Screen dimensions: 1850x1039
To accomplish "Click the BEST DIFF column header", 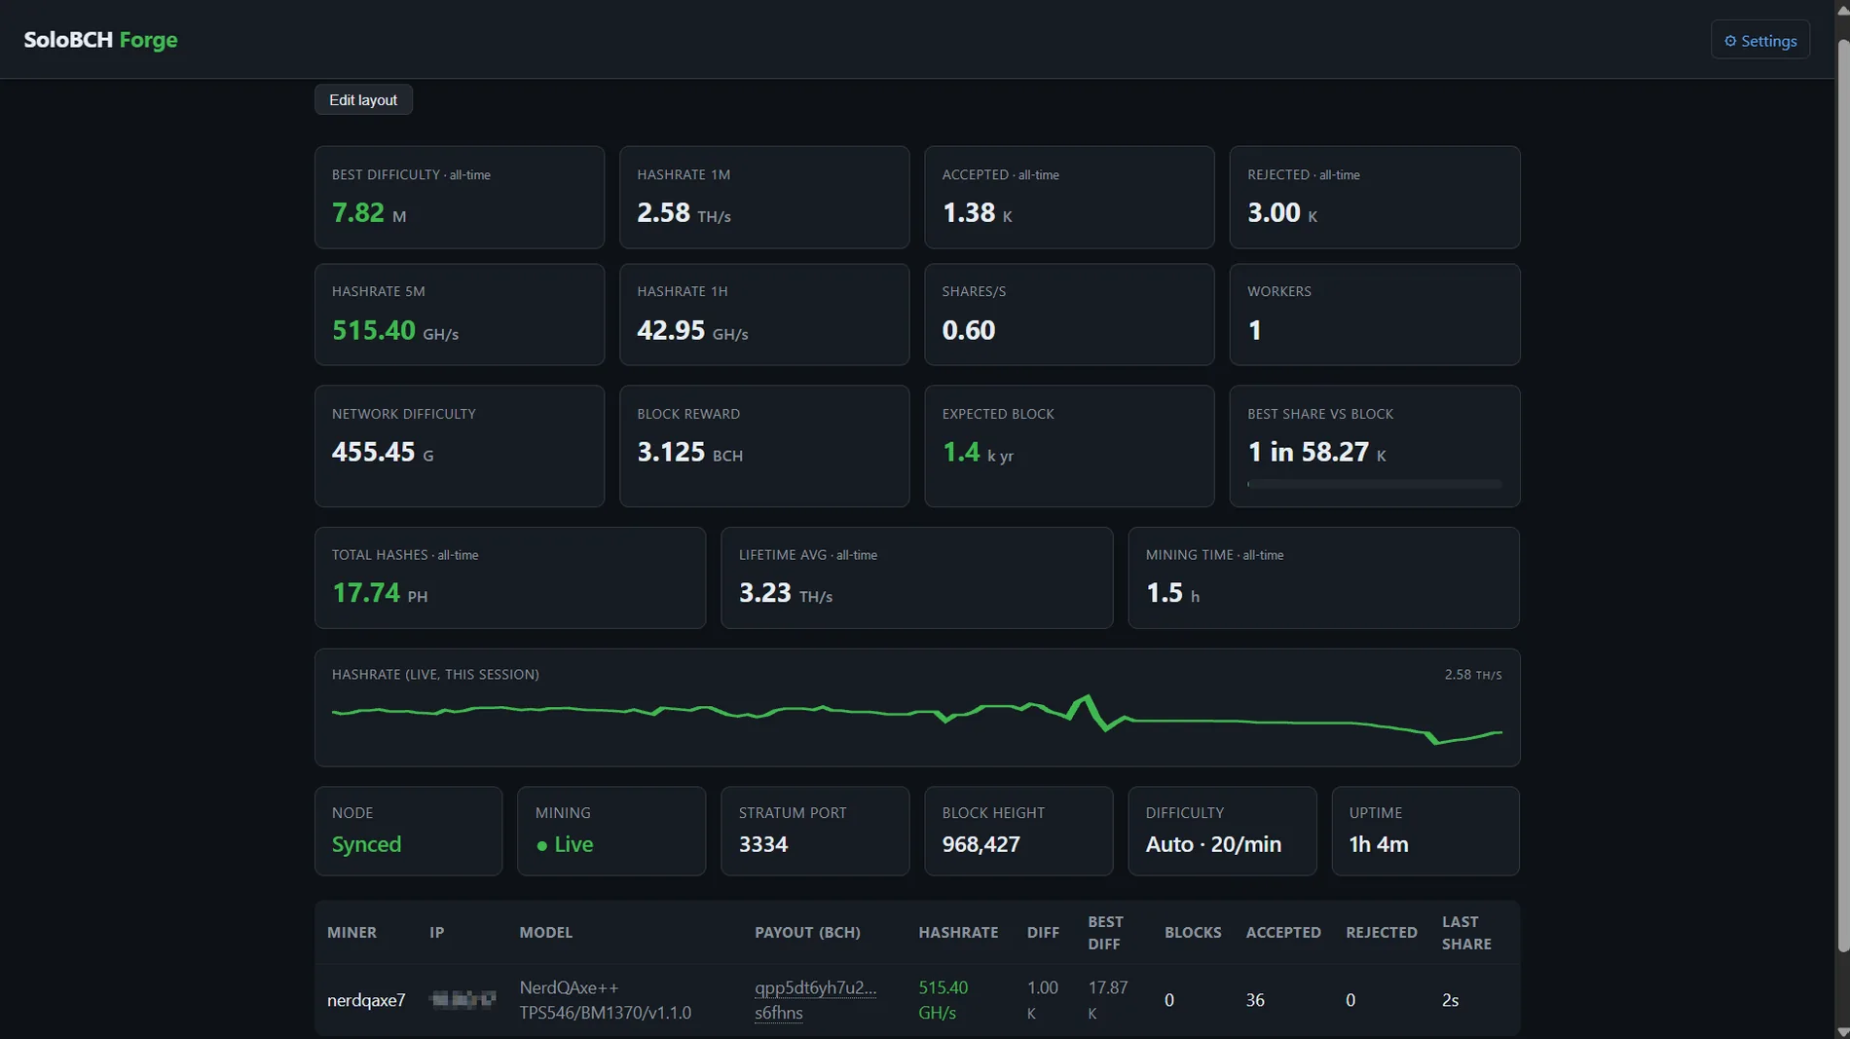I will click(x=1106, y=933).
